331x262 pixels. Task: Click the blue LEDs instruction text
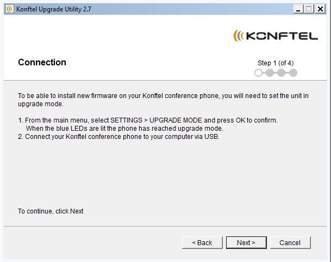pyautogui.click(x=124, y=129)
